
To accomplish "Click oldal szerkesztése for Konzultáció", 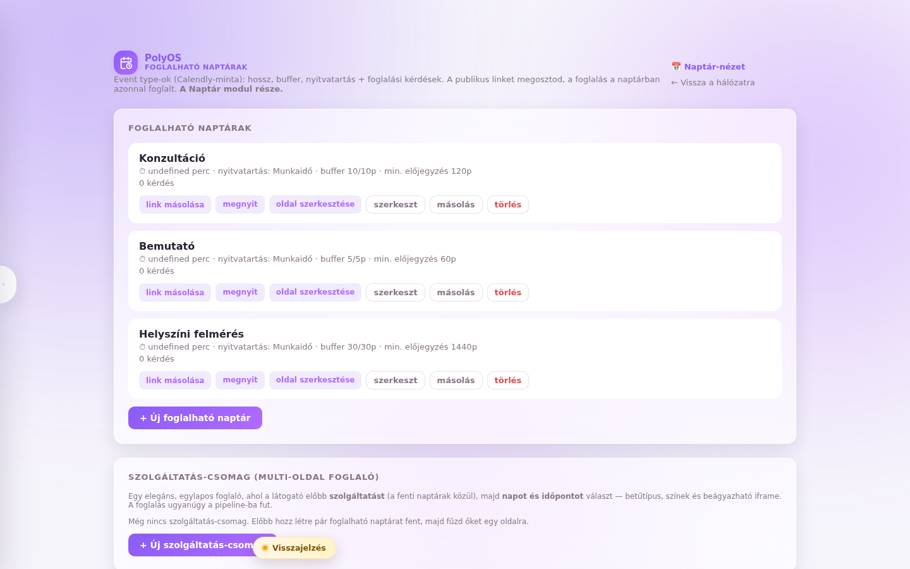I will tap(315, 204).
